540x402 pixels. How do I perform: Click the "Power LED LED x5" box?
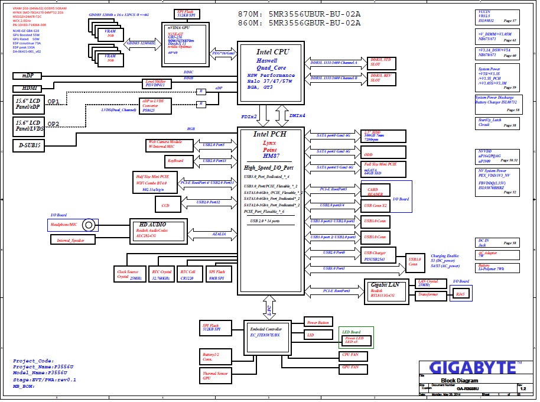(356, 341)
